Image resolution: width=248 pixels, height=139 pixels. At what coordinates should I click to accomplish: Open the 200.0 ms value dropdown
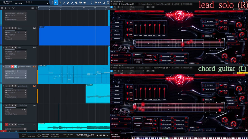(x=19, y=3)
